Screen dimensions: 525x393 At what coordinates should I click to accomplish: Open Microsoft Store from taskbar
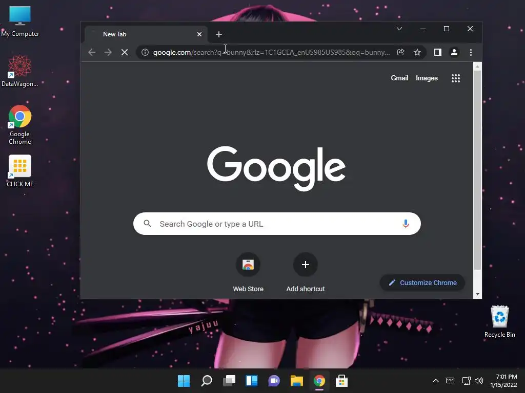click(341, 381)
